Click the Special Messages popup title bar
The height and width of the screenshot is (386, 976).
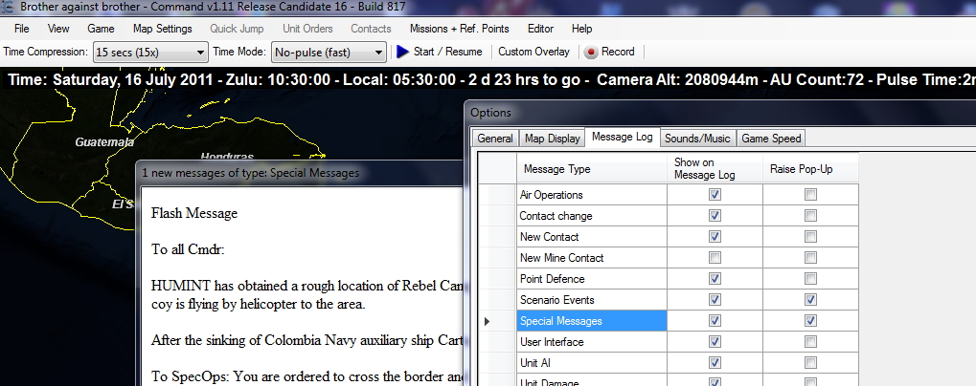point(300,173)
